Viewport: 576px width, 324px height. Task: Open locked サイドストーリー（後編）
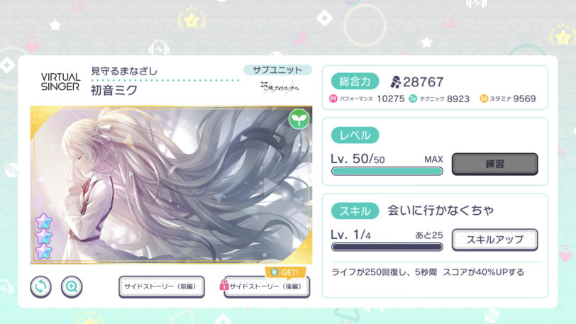(x=267, y=286)
